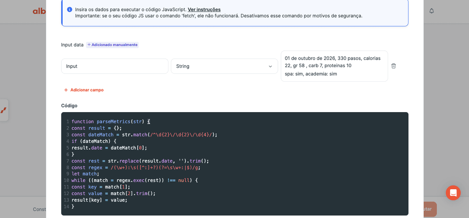469x218 pixels.
Task: Click code line 8 regex definition
Action: [136, 167]
